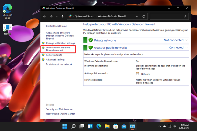Refresh the Control Panel address bar
197x131 pixels.
pos(144,16)
